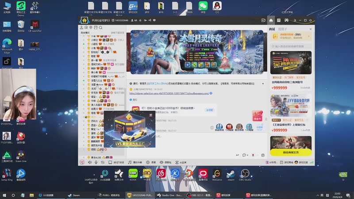The width and height of the screenshot is (354, 199).
Task: Open steam desktop shortcut
Action: coord(231,175)
